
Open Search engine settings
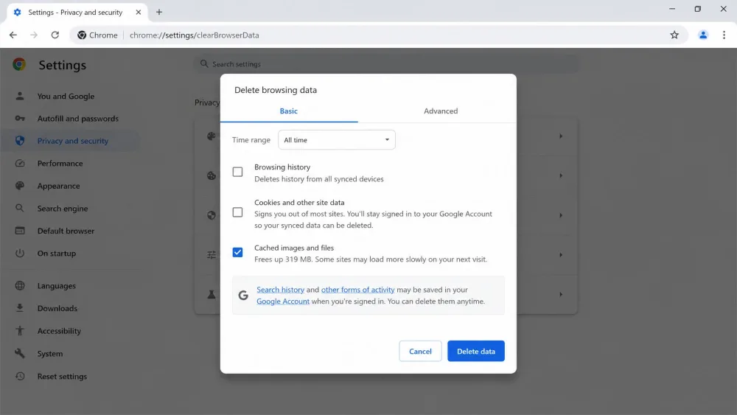pos(63,208)
